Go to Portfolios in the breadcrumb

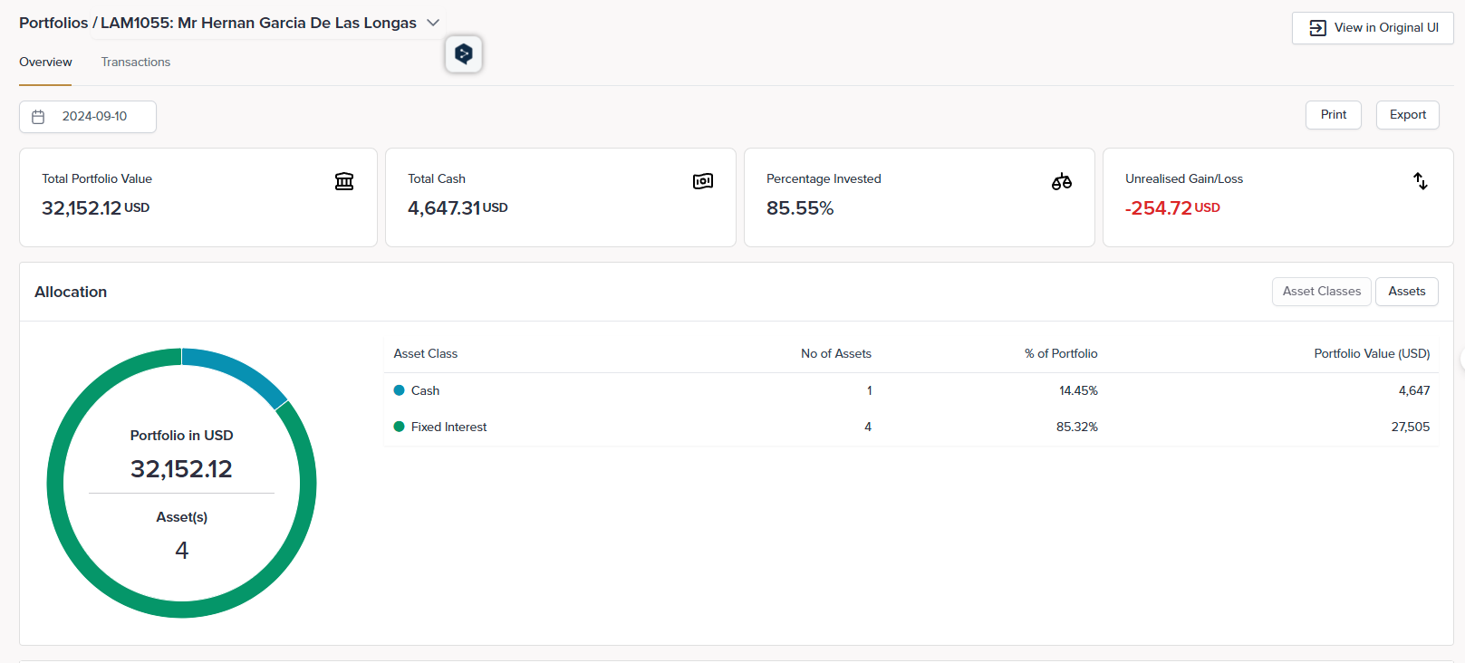(x=53, y=23)
